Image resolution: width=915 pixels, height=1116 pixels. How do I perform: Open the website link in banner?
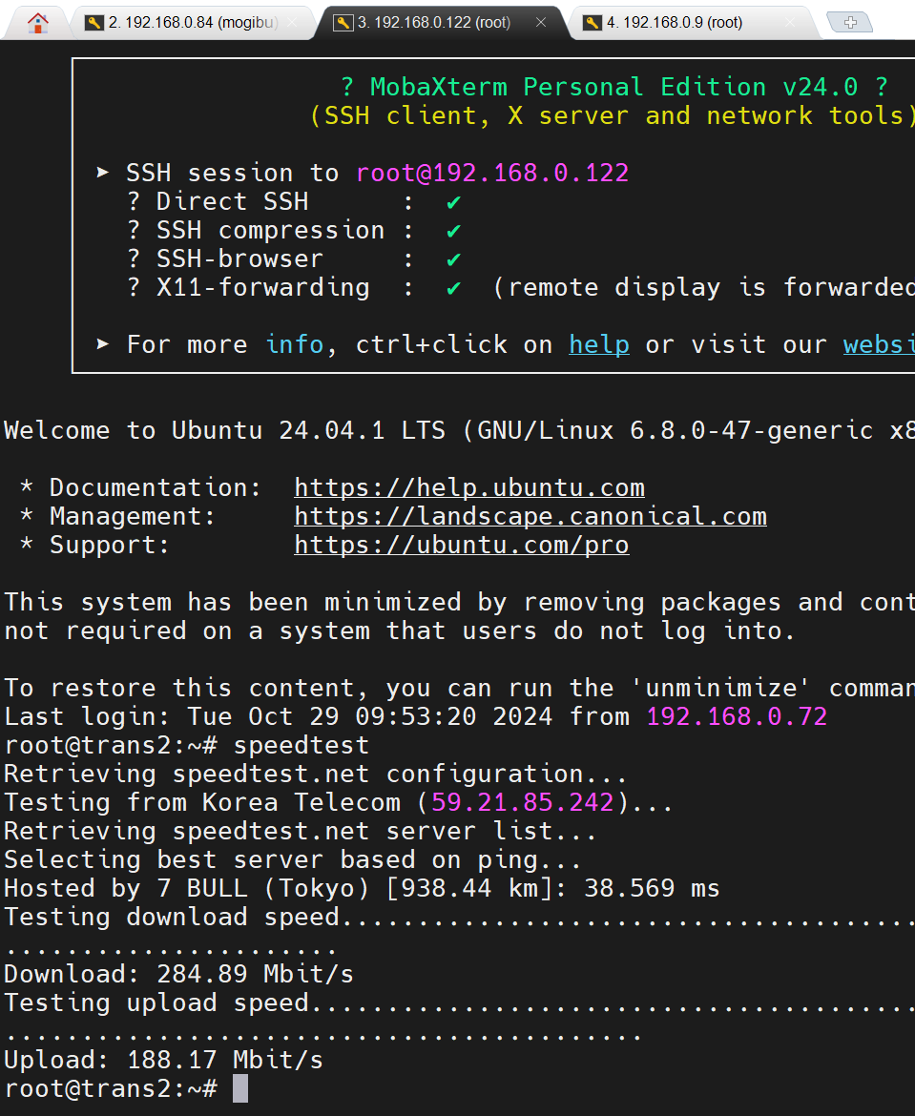pos(879,344)
